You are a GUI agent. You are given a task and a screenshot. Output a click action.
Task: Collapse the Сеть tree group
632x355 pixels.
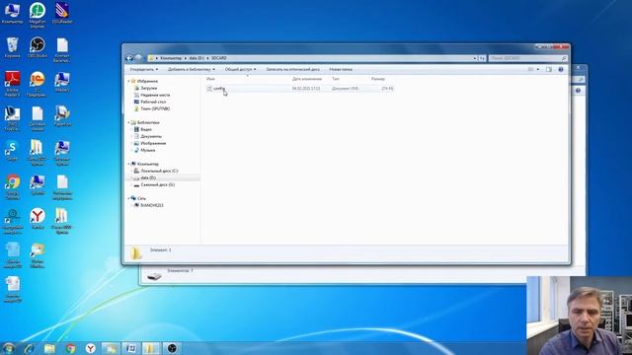128,198
